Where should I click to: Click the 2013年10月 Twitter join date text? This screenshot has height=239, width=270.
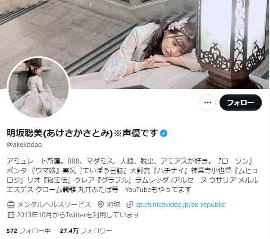[x=78, y=215]
